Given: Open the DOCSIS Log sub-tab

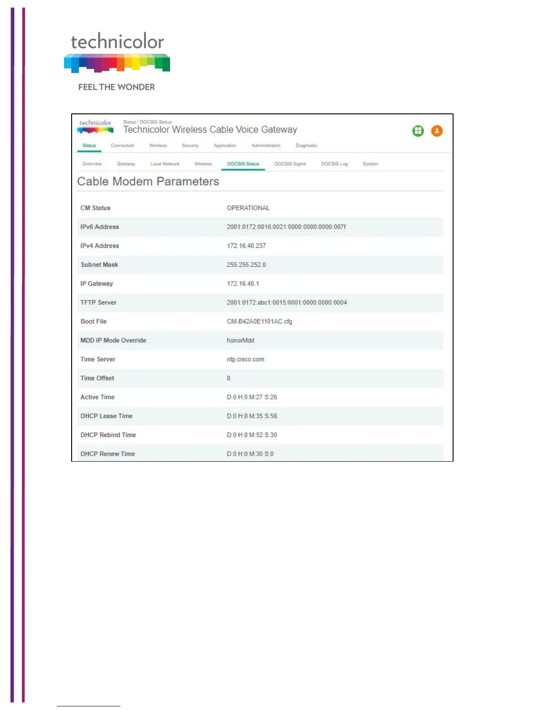Looking at the screenshot, I should [334, 164].
